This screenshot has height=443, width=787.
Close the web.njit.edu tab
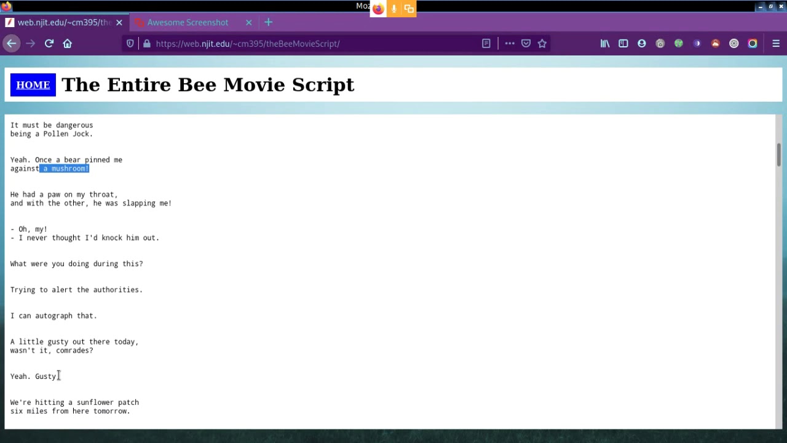pyautogui.click(x=119, y=22)
